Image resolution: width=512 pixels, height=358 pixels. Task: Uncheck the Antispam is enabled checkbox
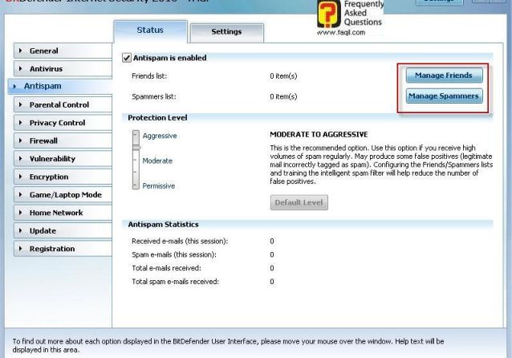click(127, 58)
